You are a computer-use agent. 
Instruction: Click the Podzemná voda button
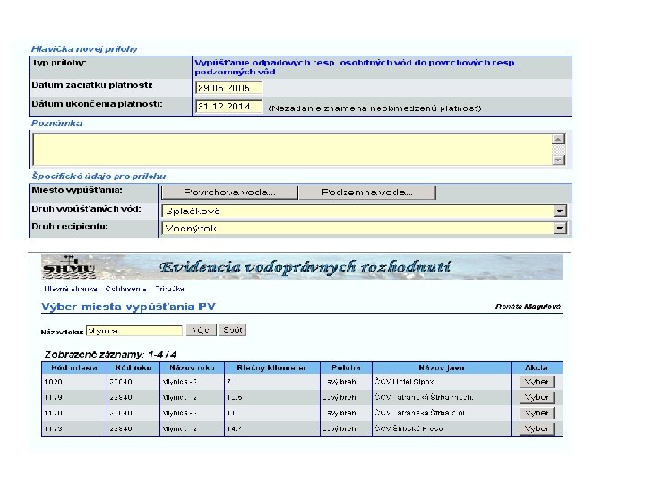pos(367,192)
